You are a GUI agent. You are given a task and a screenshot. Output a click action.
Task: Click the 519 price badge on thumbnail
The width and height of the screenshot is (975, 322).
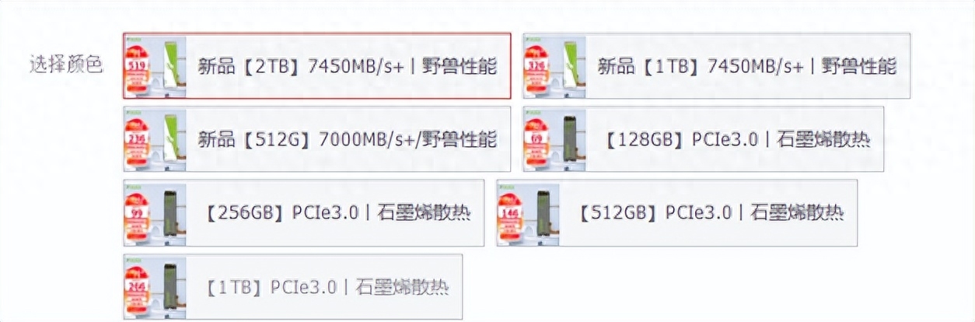[x=139, y=65]
